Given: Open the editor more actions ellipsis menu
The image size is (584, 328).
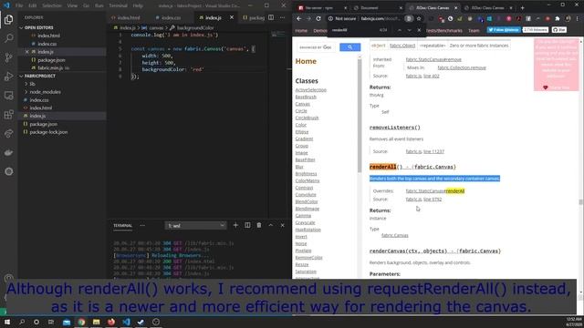Looking at the screenshot, I should (282, 17).
